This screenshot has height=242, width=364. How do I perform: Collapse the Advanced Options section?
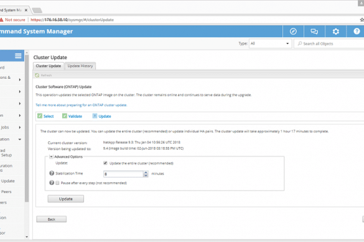[x=51, y=157]
